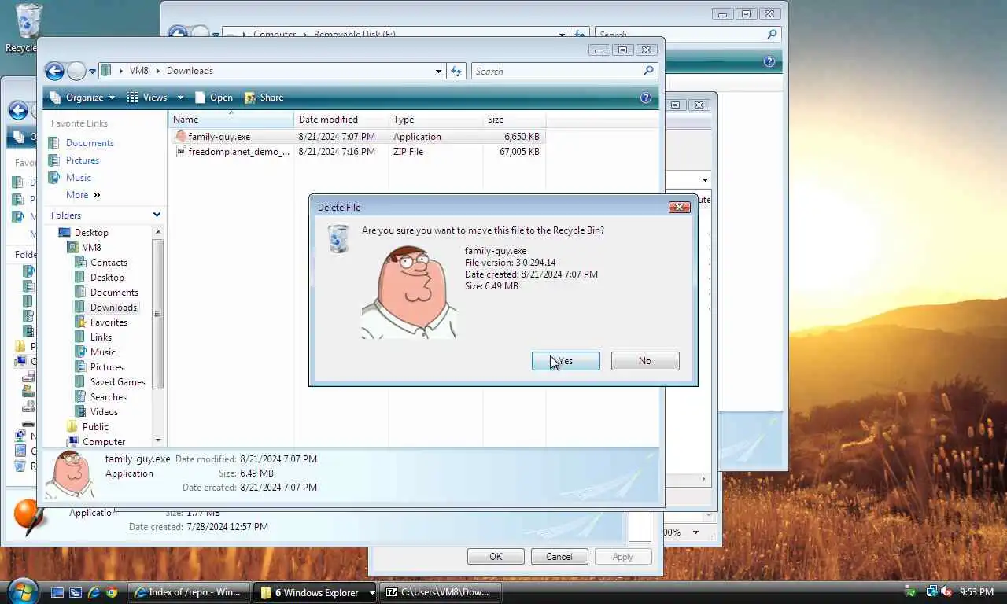Select Videos in the folder tree
This screenshot has height=604, width=1007.
tap(104, 412)
